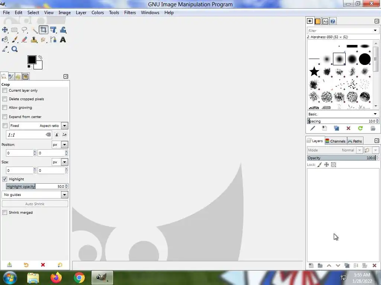Delete tool preset red X icon
This screenshot has height=285, width=381.
point(43,265)
